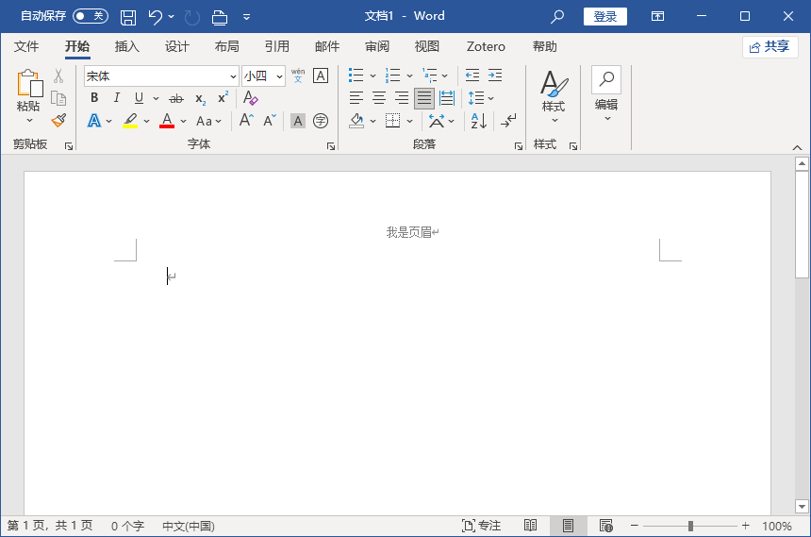Image resolution: width=811 pixels, height=537 pixels.
Task: Save the document with the floppy icon
Action: point(128,17)
